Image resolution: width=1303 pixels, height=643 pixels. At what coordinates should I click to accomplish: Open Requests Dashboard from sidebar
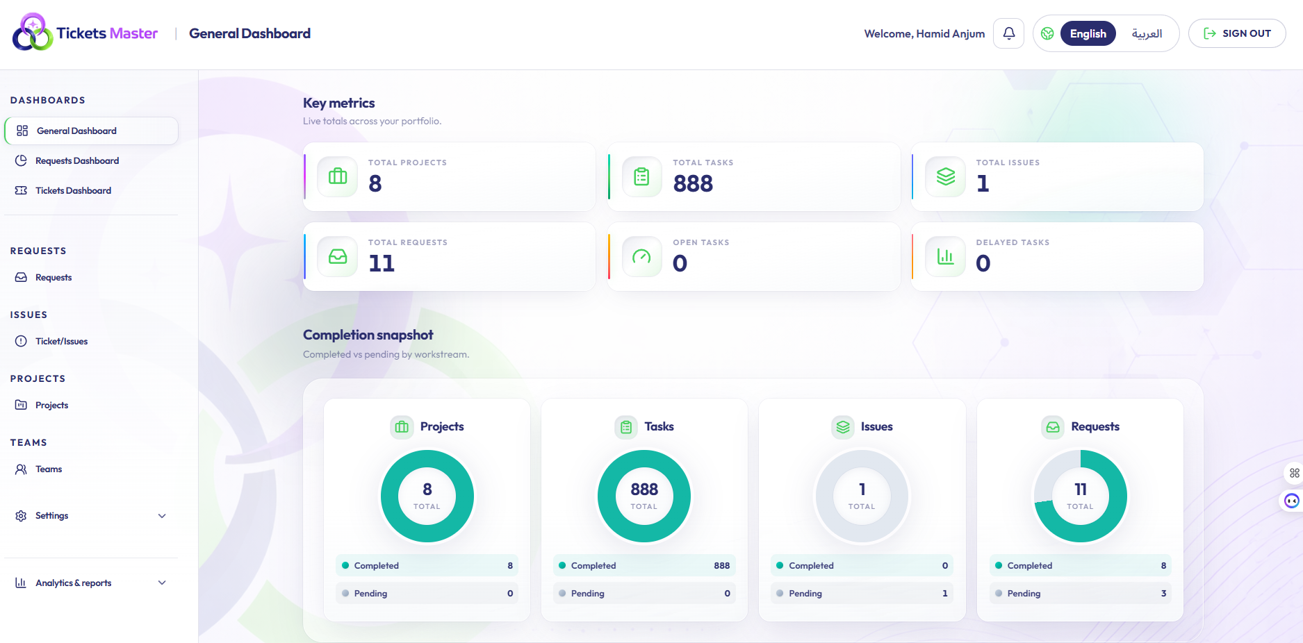click(x=91, y=161)
